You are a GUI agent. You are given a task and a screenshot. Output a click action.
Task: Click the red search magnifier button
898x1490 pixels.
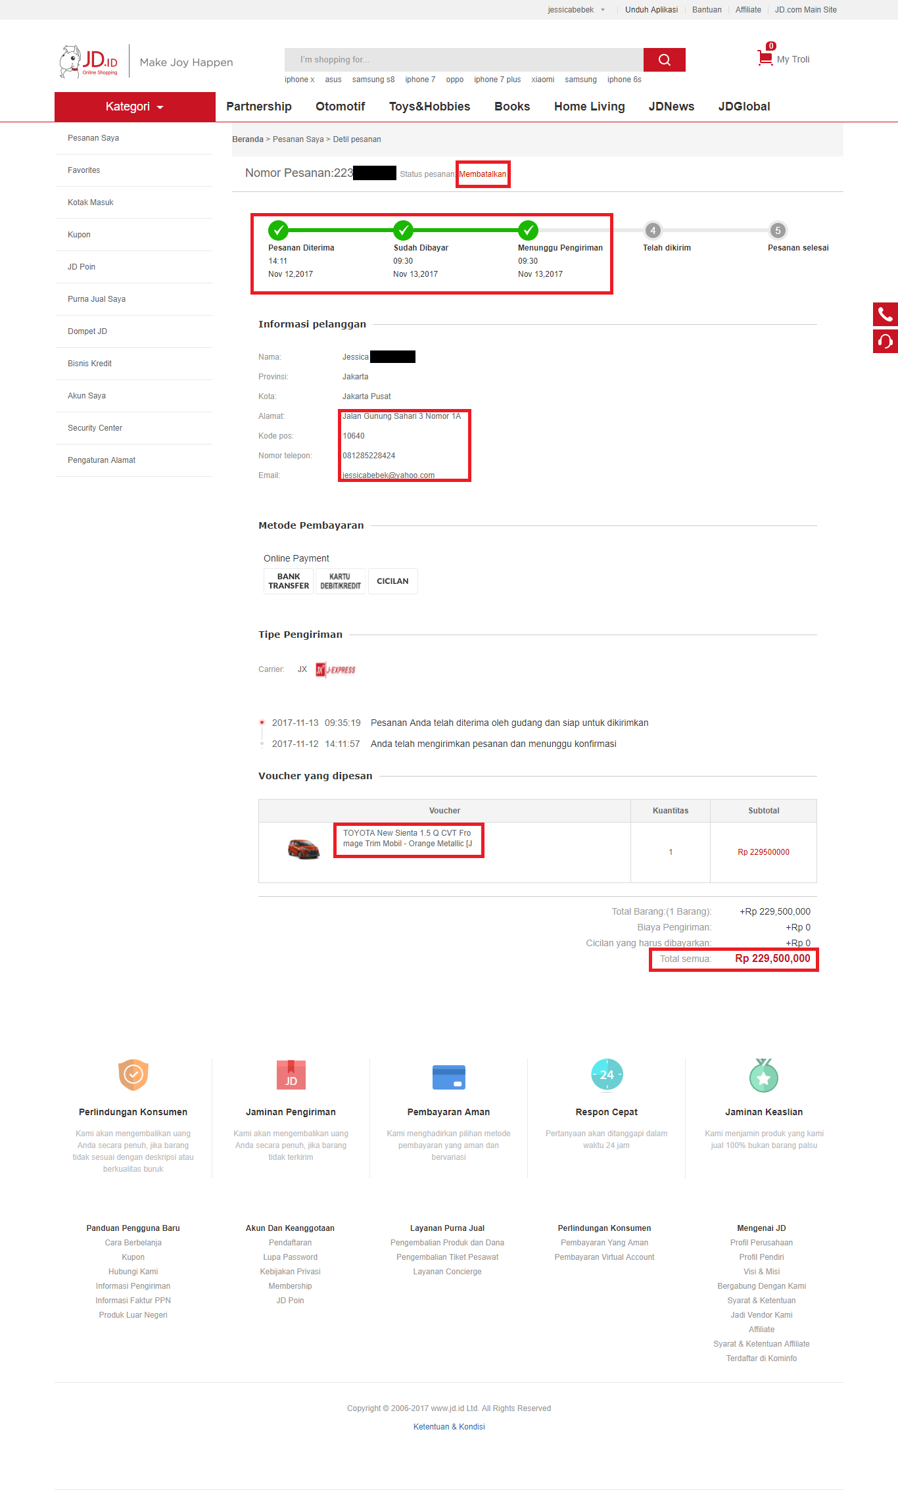(x=665, y=60)
